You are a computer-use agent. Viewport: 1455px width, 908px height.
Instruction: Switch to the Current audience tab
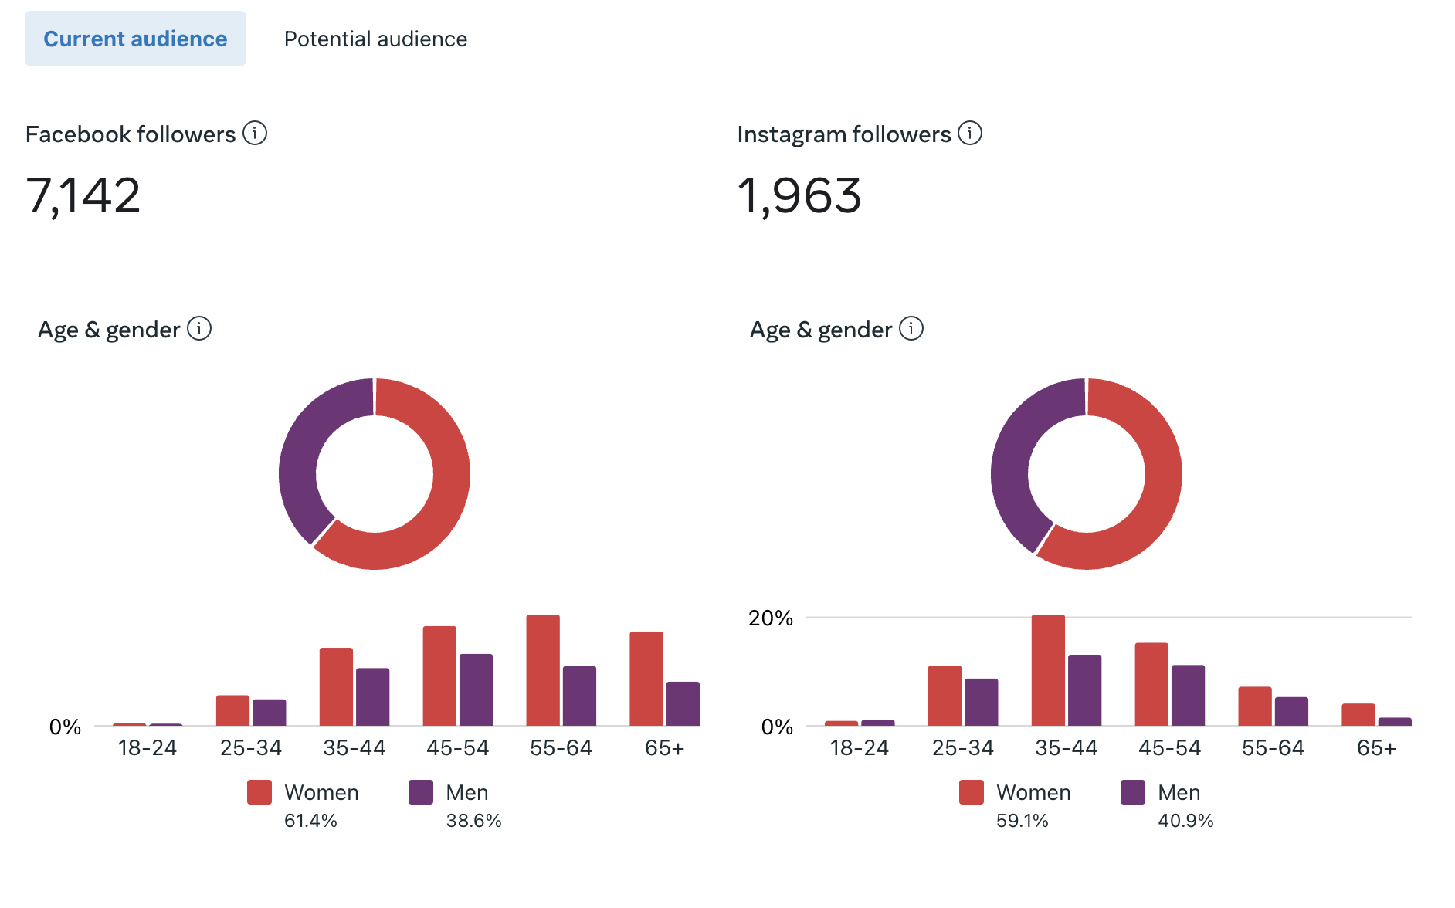click(x=135, y=39)
